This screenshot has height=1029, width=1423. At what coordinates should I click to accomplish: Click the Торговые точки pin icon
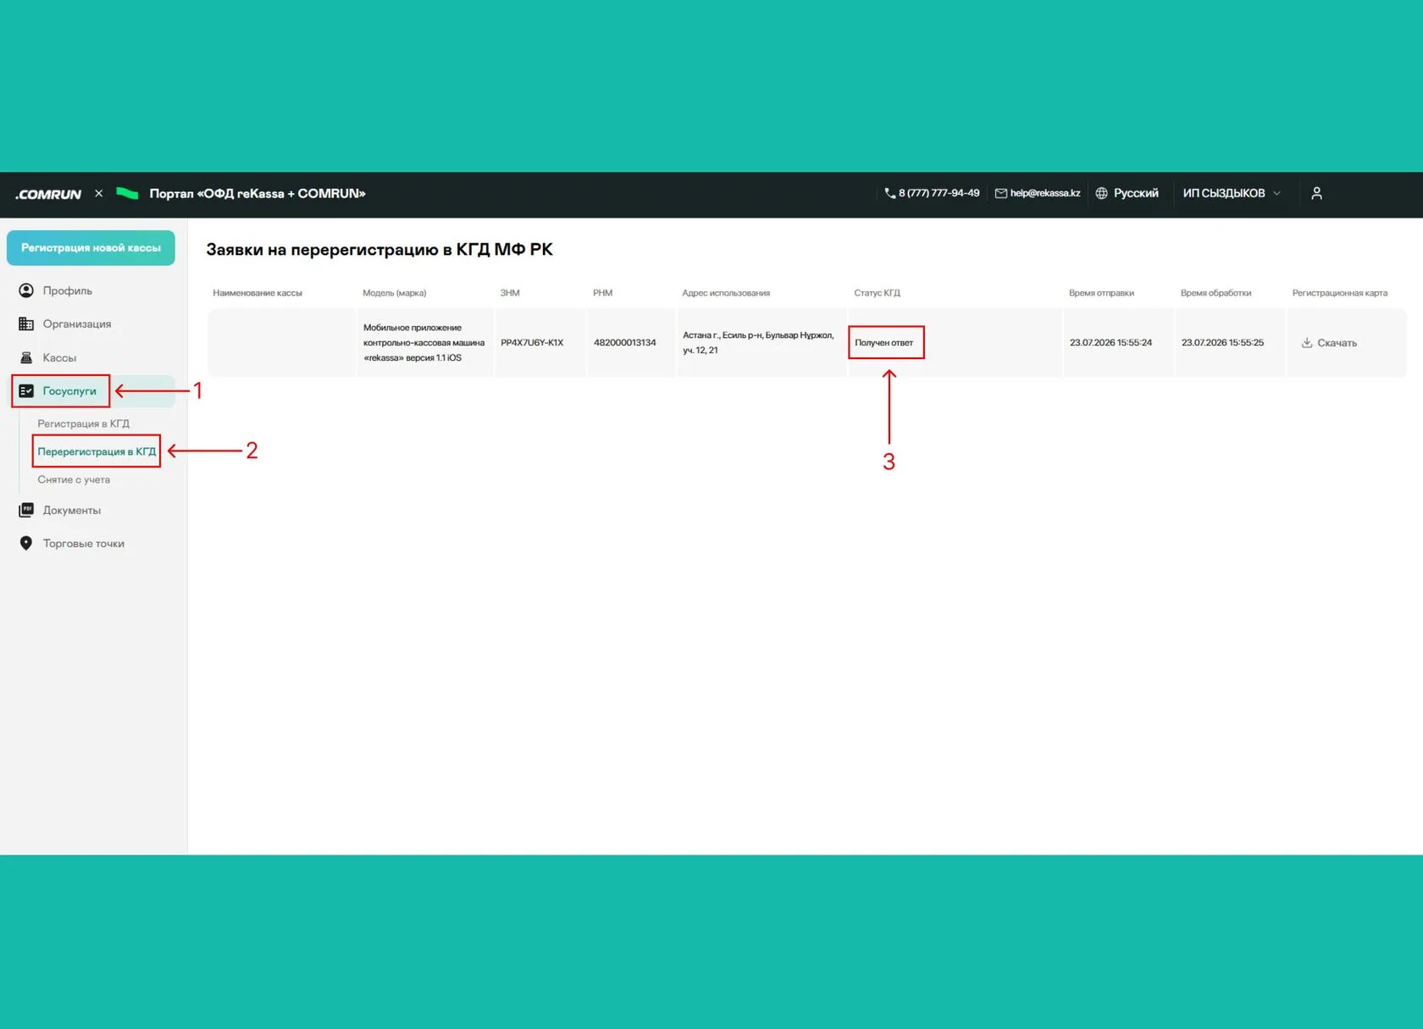tap(26, 543)
